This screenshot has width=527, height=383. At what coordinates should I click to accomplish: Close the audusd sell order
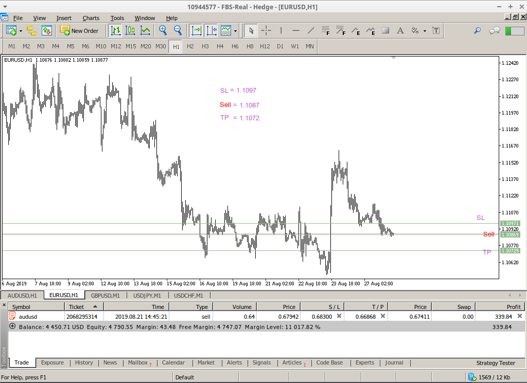pyautogui.click(x=519, y=316)
